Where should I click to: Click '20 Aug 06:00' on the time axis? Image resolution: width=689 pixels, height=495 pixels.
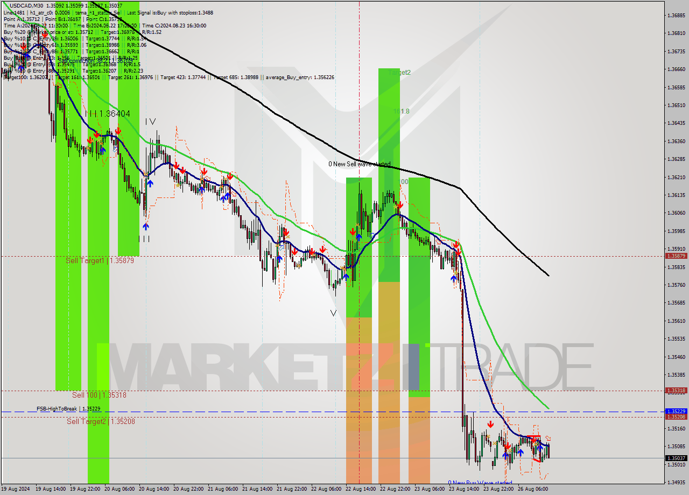click(118, 489)
